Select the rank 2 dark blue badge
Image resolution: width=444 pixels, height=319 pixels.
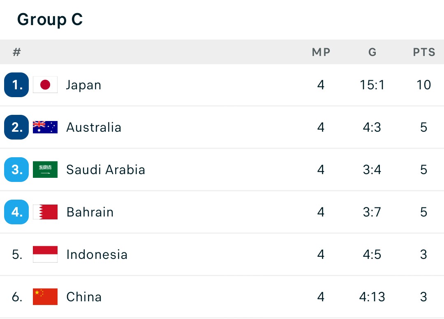point(16,127)
